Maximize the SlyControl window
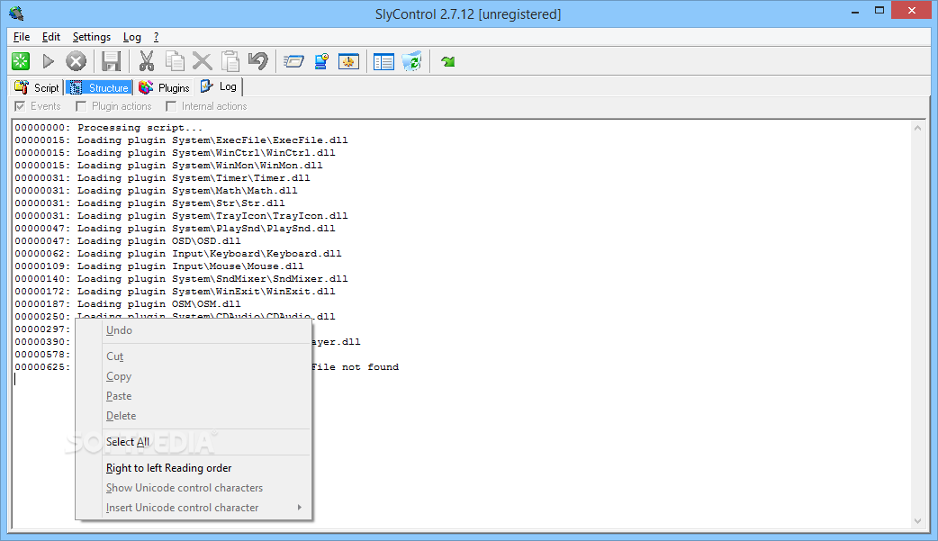Screen dimensions: 938x541 click(x=879, y=11)
